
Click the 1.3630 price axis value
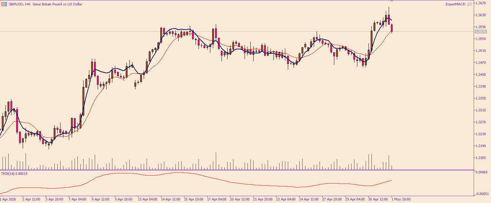pyautogui.click(x=481, y=15)
